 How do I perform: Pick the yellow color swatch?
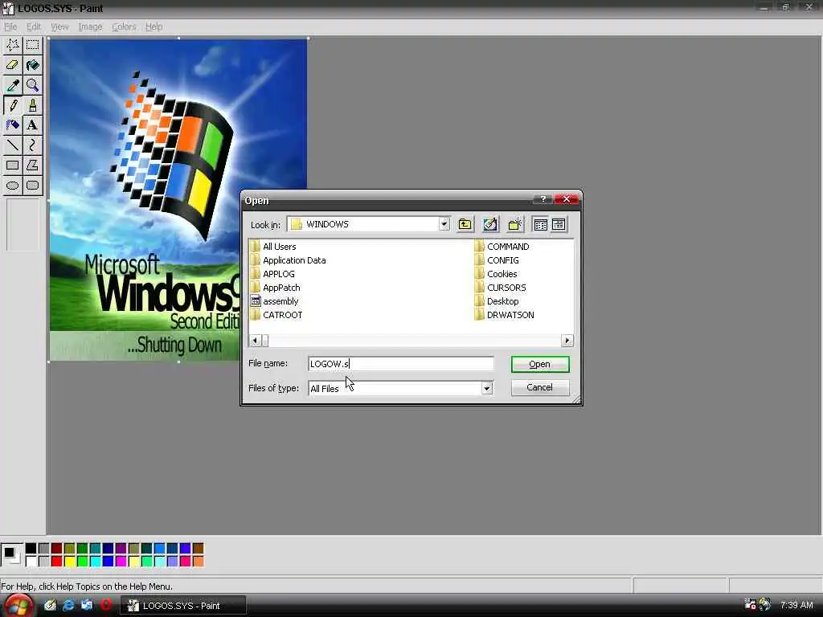click(x=69, y=562)
